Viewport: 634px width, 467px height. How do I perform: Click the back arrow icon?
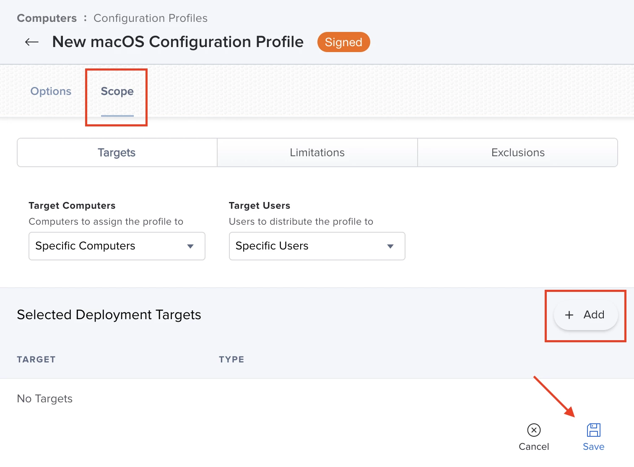click(32, 42)
